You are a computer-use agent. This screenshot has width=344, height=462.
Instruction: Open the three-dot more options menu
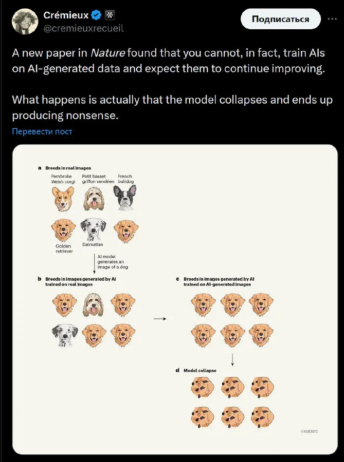tap(332, 19)
